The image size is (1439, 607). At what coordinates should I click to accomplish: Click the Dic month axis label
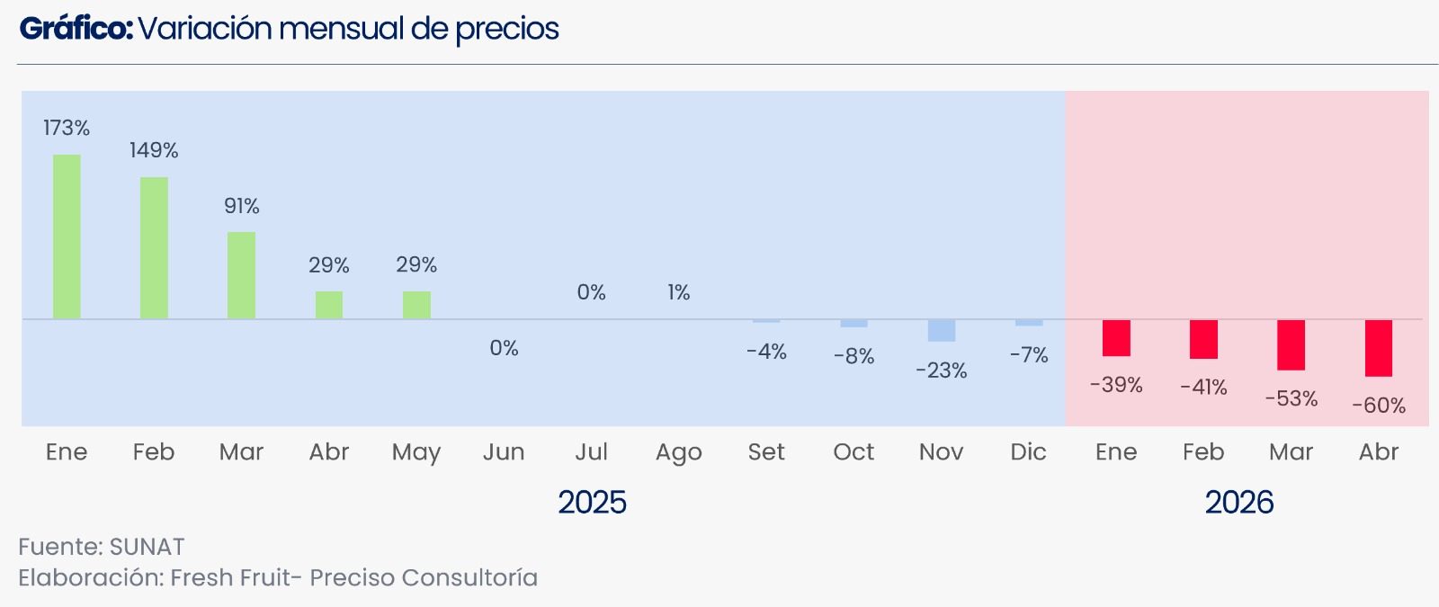tap(1028, 451)
